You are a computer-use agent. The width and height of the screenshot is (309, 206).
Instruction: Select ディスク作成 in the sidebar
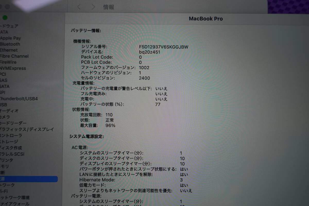[11, 148]
